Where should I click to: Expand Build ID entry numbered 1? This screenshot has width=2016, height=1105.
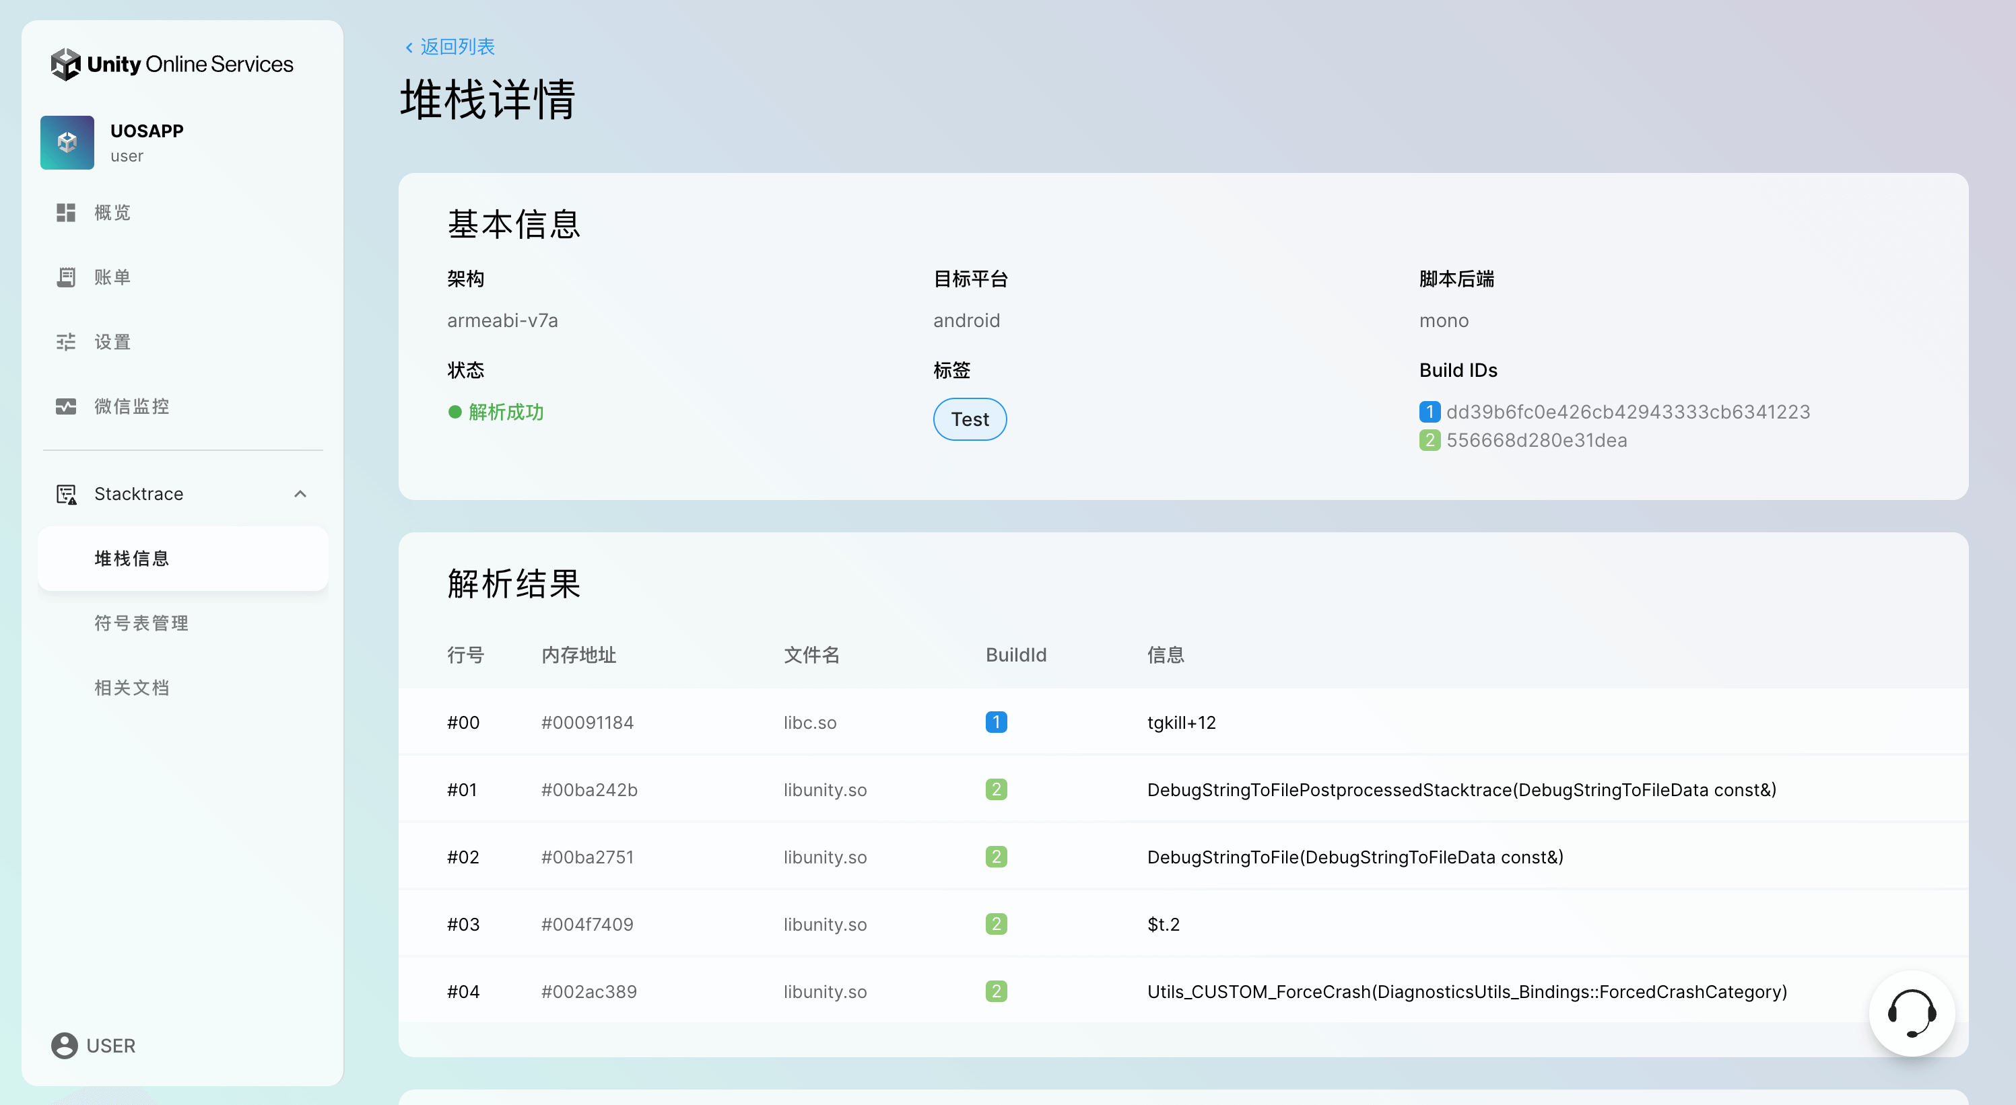(1429, 411)
